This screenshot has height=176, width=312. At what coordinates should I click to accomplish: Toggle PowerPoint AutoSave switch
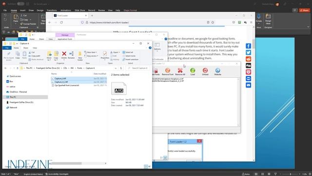pyautogui.click(x=20, y=4)
